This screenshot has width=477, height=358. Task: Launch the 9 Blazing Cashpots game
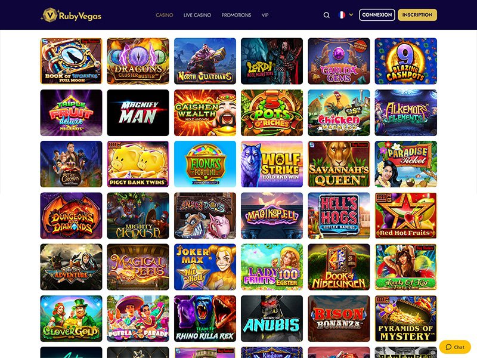406,61
